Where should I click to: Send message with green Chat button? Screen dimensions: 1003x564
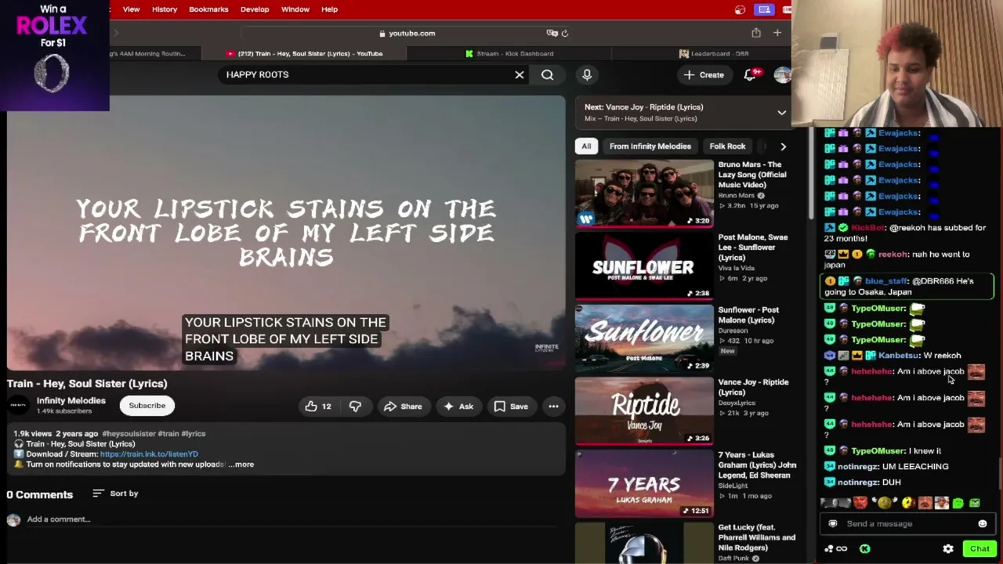979,549
